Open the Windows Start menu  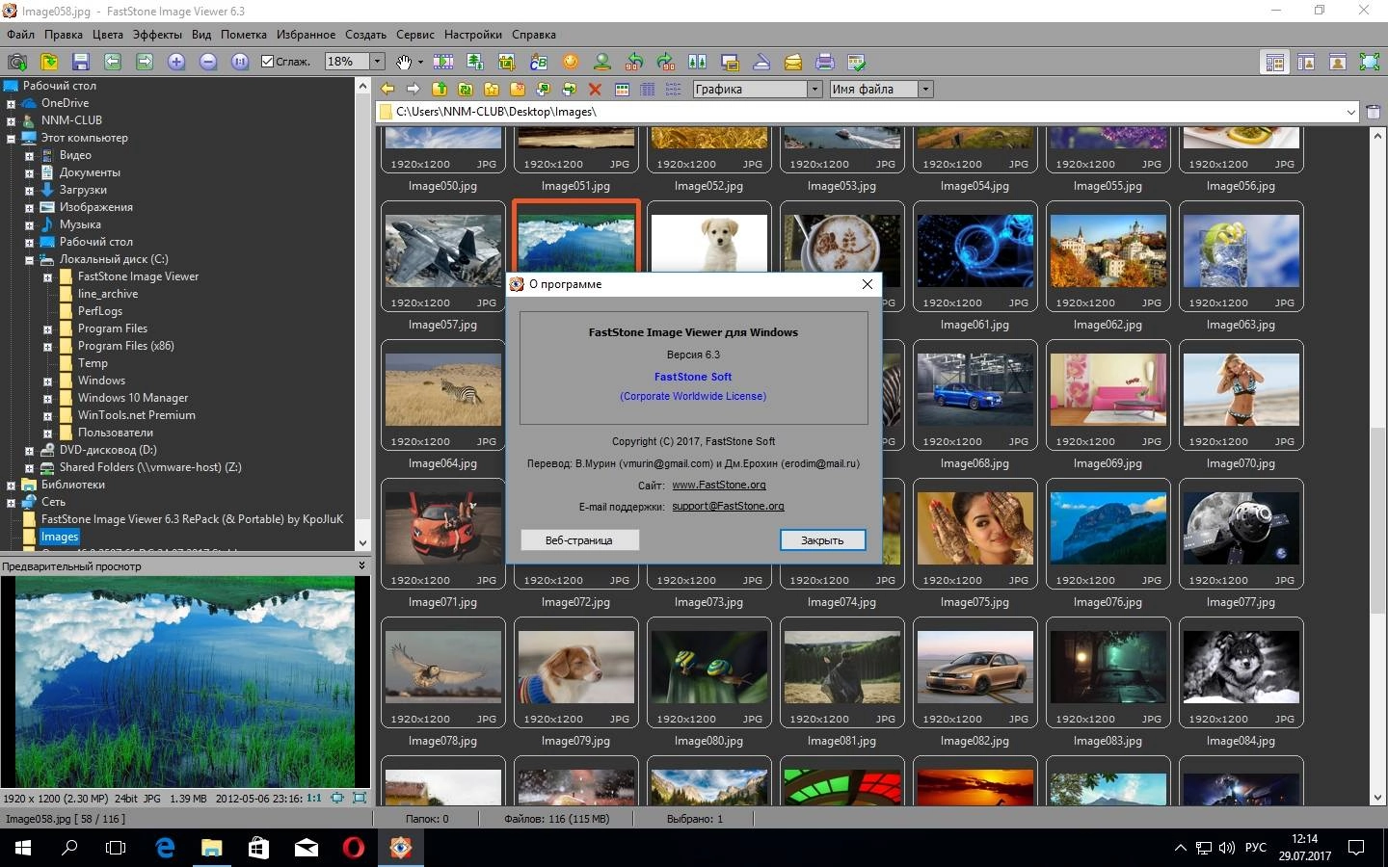(23, 848)
